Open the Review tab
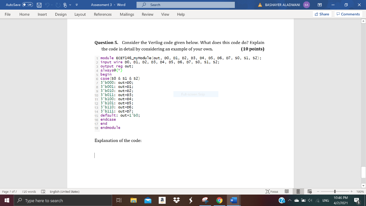The image size is (366, 206). point(148,14)
